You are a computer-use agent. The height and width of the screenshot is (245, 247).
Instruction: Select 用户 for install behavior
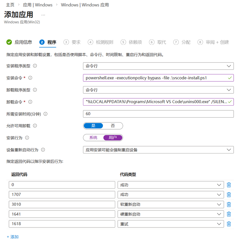(113, 138)
